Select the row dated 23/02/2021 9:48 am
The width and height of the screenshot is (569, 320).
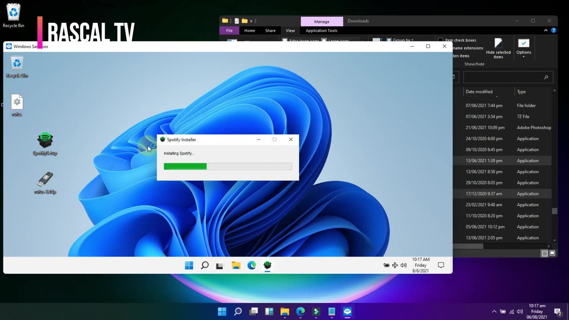[x=502, y=205]
